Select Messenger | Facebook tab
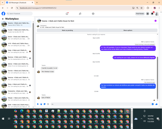The image size is (162, 129). pyautogui.click(x=19, y=3)
